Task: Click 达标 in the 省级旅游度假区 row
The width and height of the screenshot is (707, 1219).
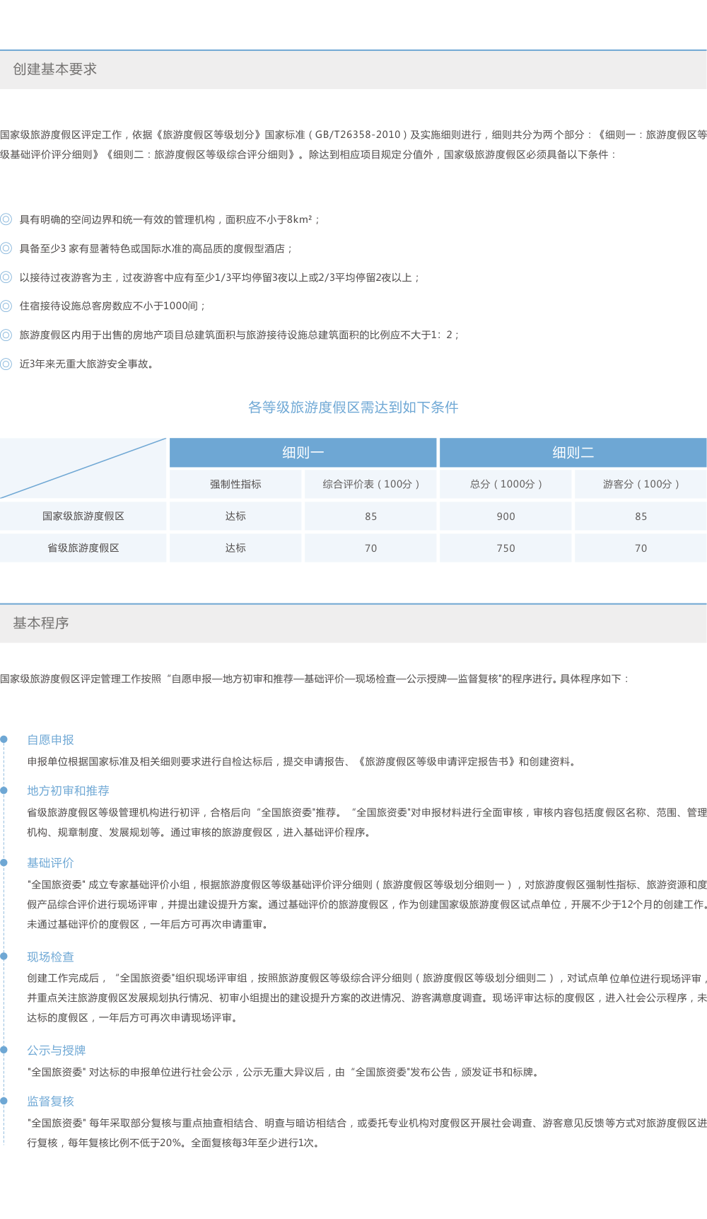Action: (x=235, y=548)
